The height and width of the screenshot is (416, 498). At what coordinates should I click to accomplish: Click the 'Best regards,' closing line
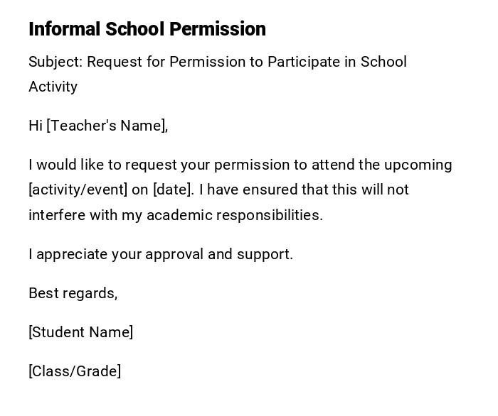pos(73,293)
